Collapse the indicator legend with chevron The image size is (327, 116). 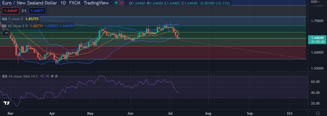pos(6,33)
